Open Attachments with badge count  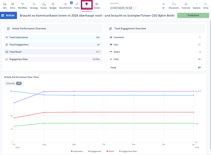[65, 5]
